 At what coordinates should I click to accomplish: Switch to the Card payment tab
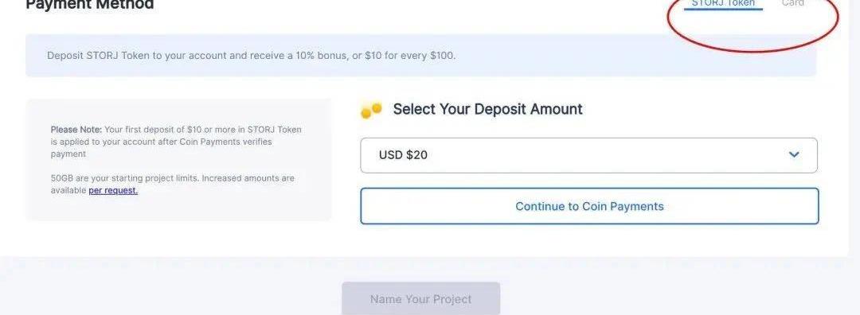792,3
